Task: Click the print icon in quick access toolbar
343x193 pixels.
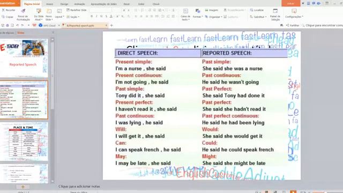Action: click(x=8, y=25)
